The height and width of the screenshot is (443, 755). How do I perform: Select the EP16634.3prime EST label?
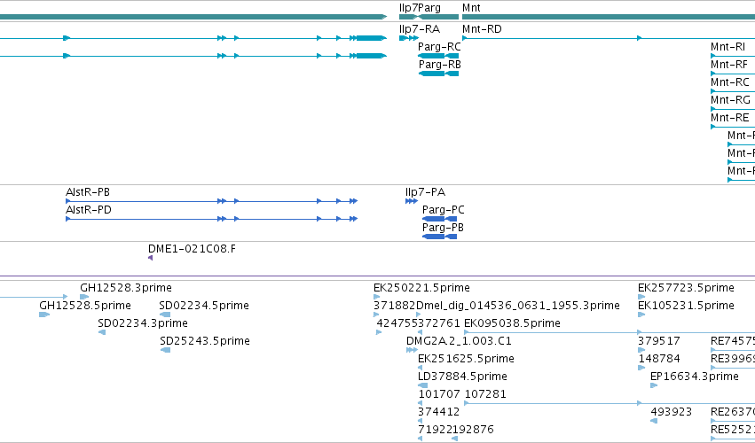pyautogui.click(x=695, y=377)
